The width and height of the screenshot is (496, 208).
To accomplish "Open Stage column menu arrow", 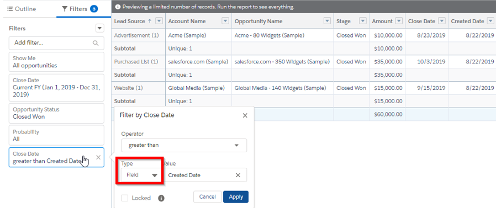I will pos(362,21).
